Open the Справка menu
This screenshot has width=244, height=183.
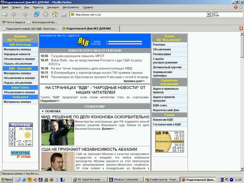88,7
